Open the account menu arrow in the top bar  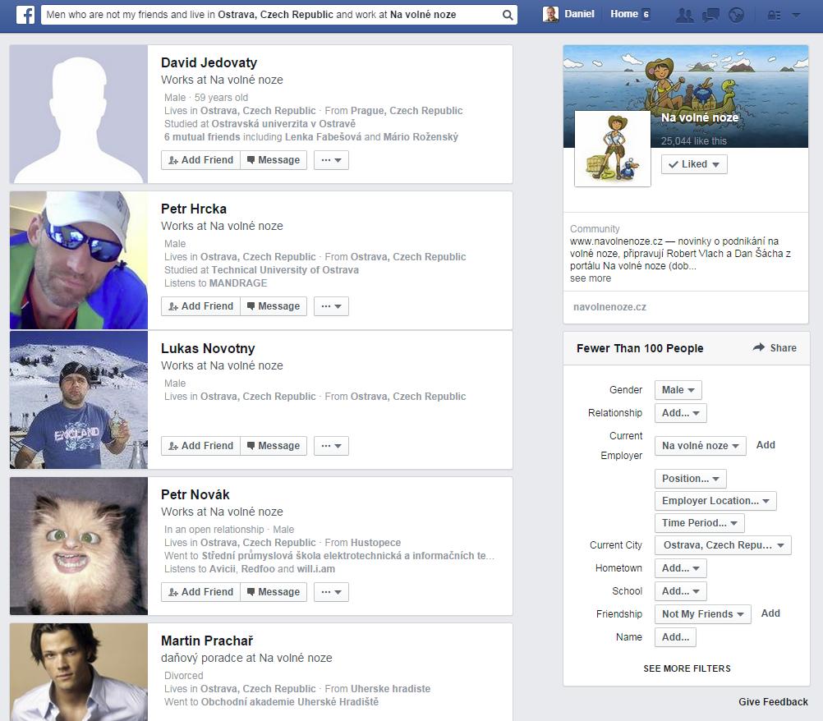tap(796, 15)
